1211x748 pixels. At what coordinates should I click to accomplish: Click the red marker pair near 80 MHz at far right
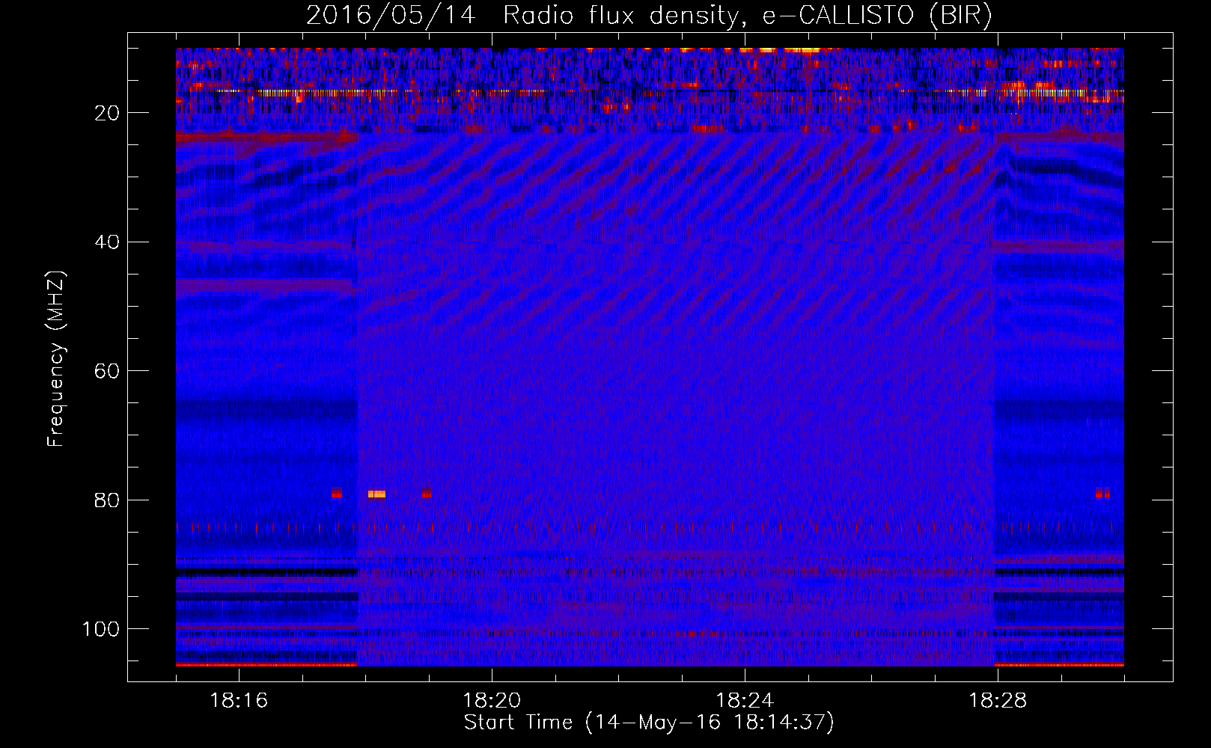(x=1102, y=494)
